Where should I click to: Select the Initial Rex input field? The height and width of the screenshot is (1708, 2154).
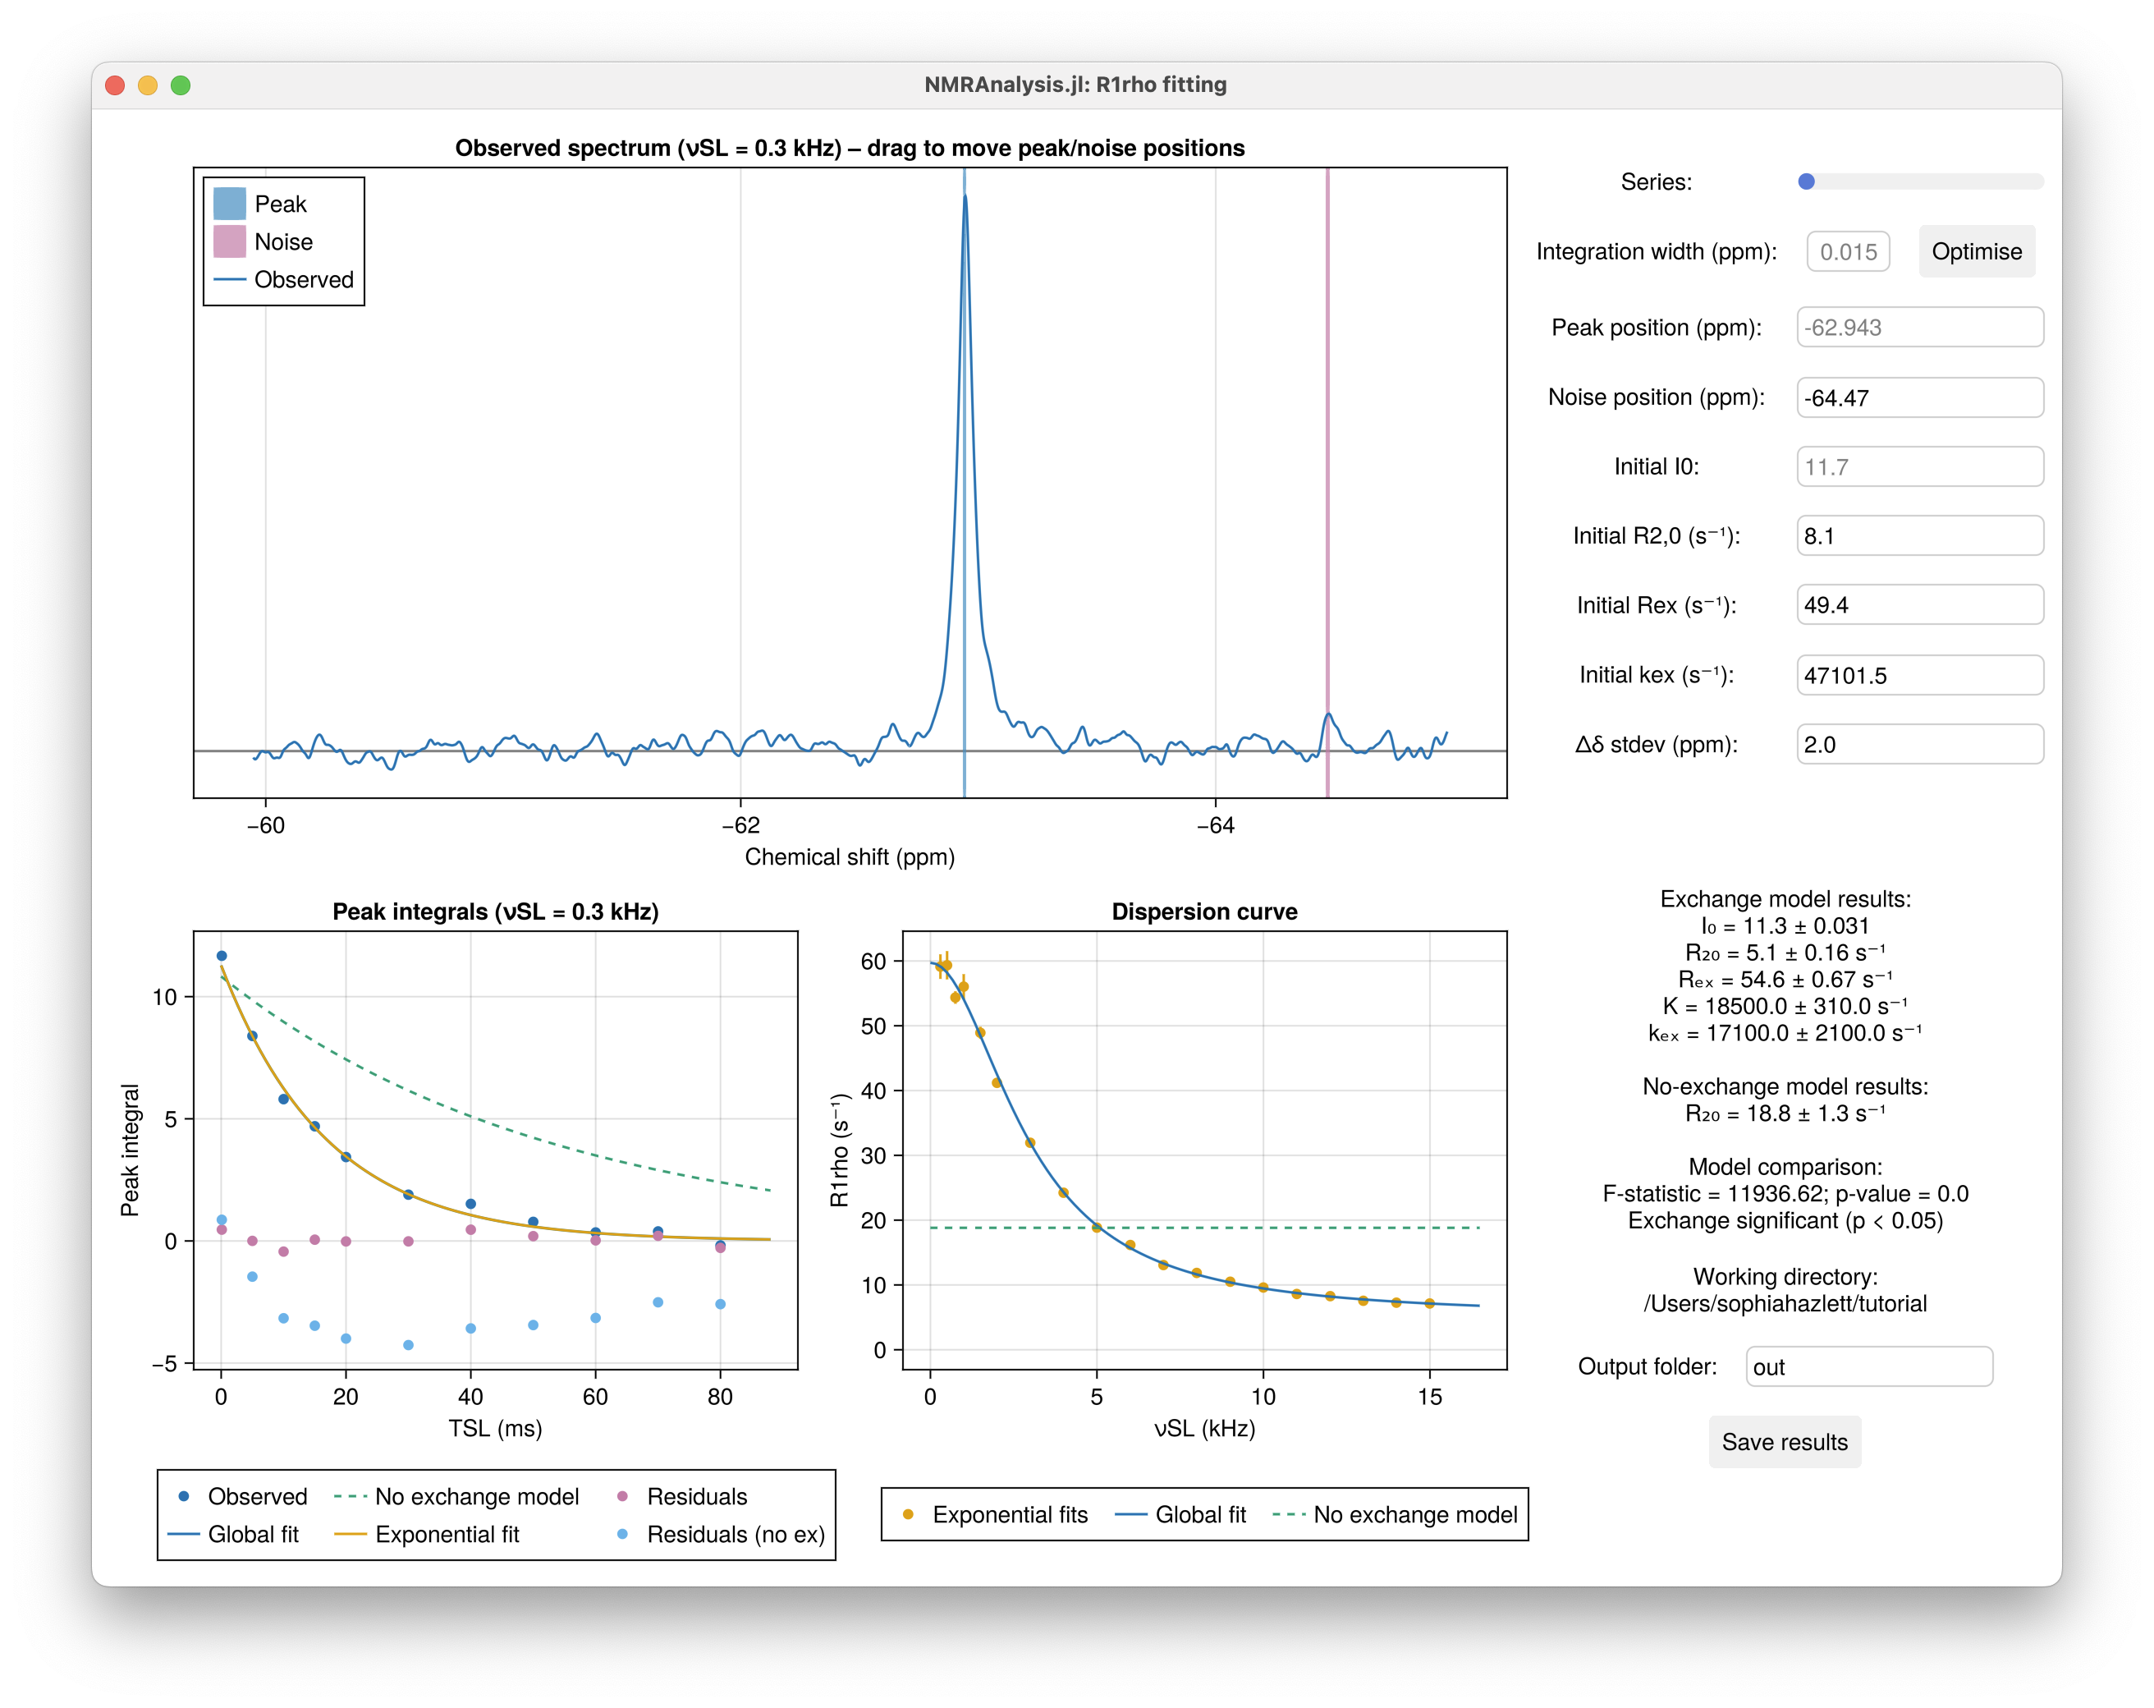[1919, 604]
